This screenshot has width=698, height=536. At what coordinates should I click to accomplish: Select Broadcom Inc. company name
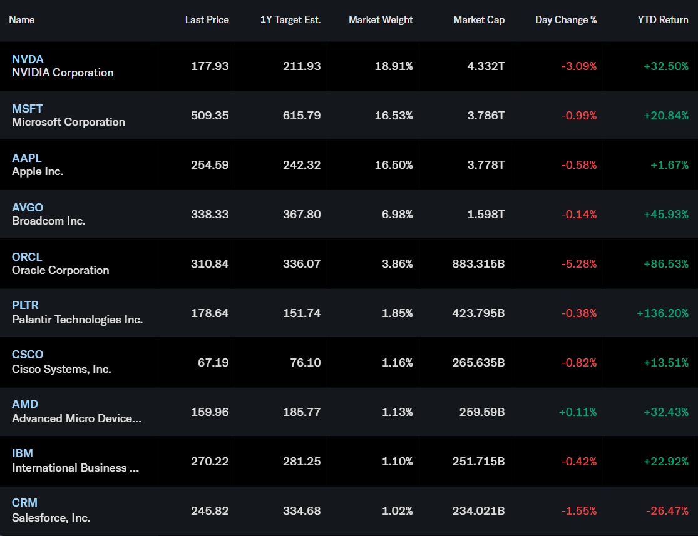click(x=49, y=221)
